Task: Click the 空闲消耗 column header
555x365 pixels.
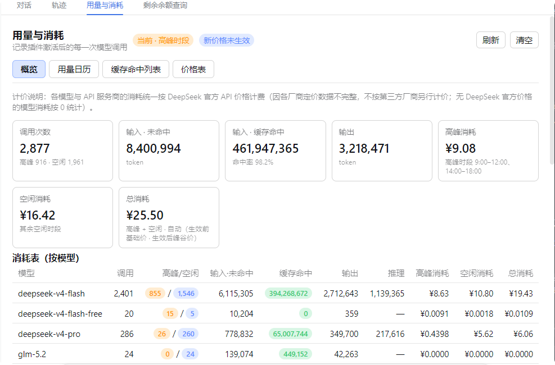Action: click(476, 273)
